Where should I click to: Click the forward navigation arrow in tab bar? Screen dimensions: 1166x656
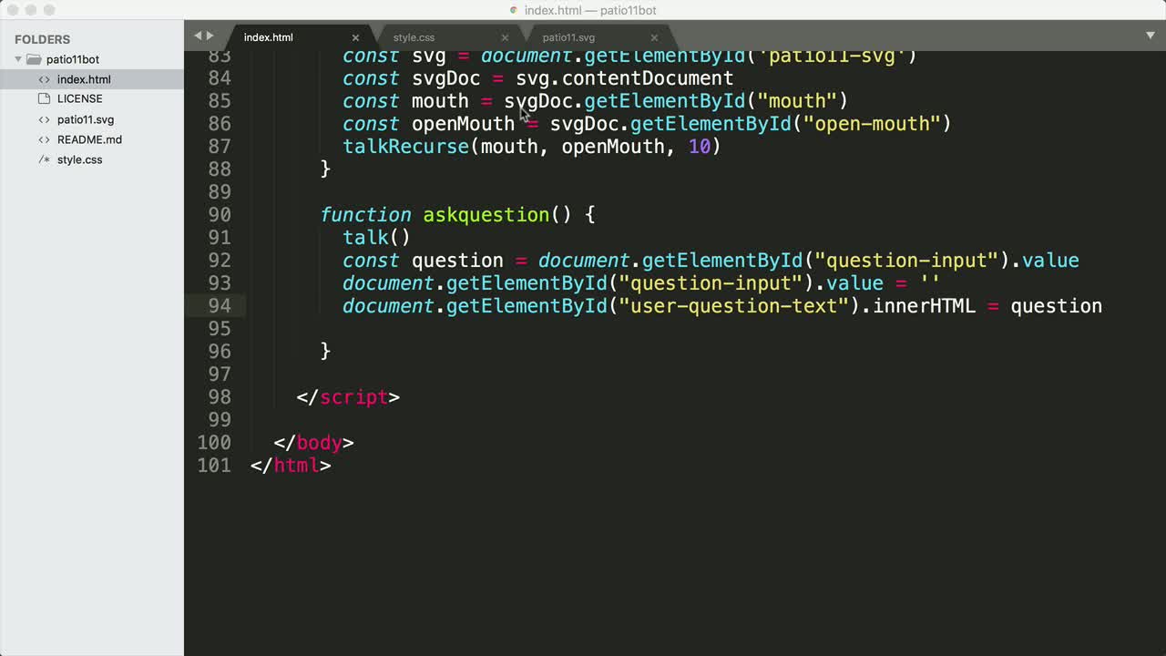209,35
